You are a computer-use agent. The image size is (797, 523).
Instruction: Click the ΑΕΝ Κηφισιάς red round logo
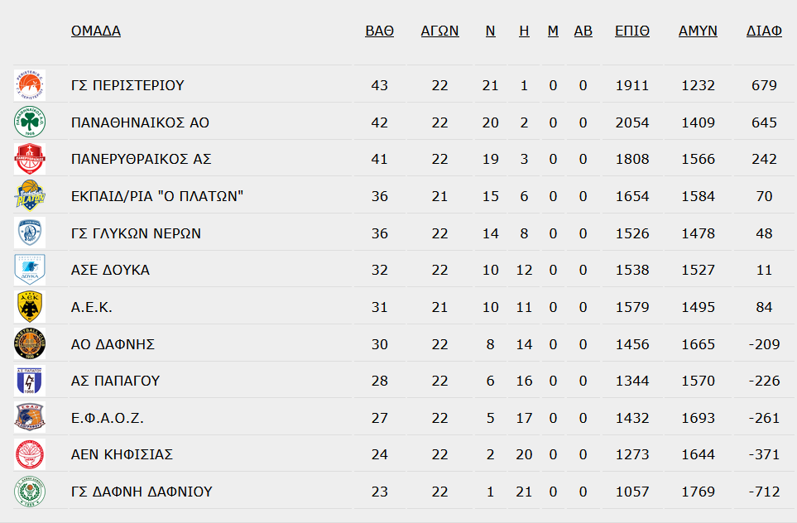click(30, 454)
